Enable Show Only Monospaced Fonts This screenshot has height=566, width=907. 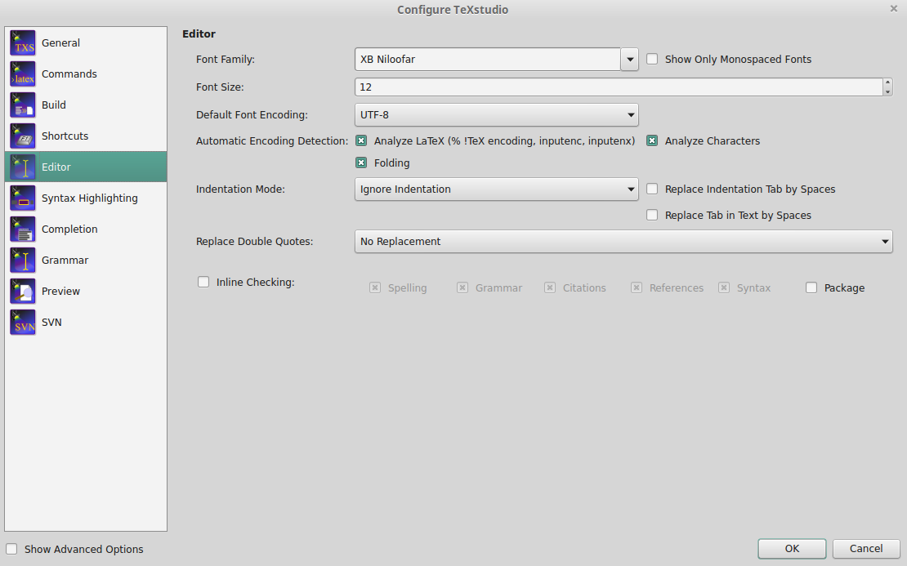click(652, 59)
